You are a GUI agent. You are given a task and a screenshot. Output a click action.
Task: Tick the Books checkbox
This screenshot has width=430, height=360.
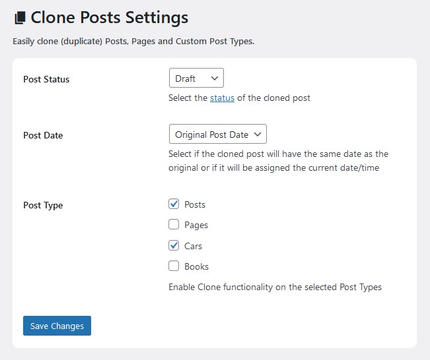coord(174,266)
